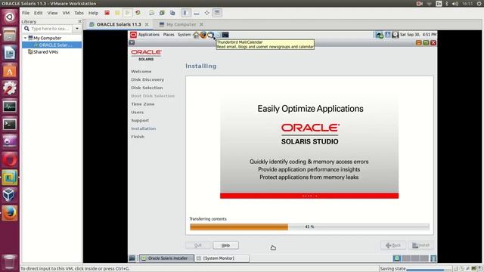The height and width of the screenshot is (272, 484).
Task: Switch to the My Computer tab
Action: [181, 24]
